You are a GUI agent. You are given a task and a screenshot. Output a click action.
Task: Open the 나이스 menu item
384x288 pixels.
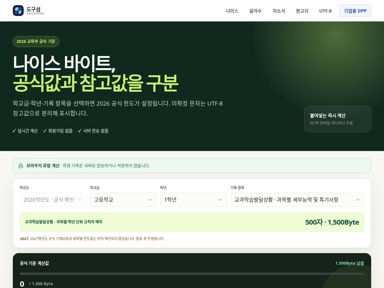232,11
